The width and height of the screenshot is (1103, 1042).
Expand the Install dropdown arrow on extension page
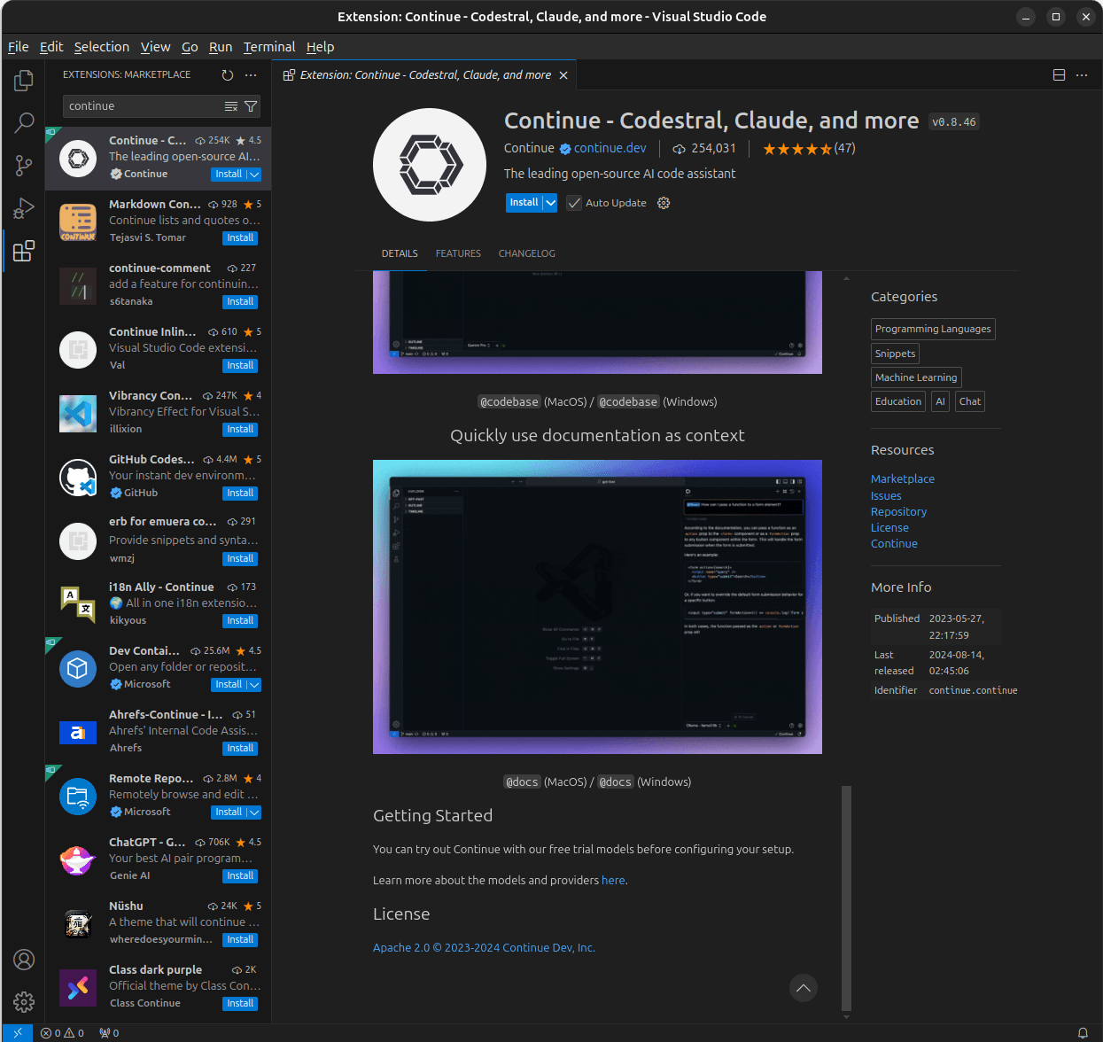(x=550, y=203)
